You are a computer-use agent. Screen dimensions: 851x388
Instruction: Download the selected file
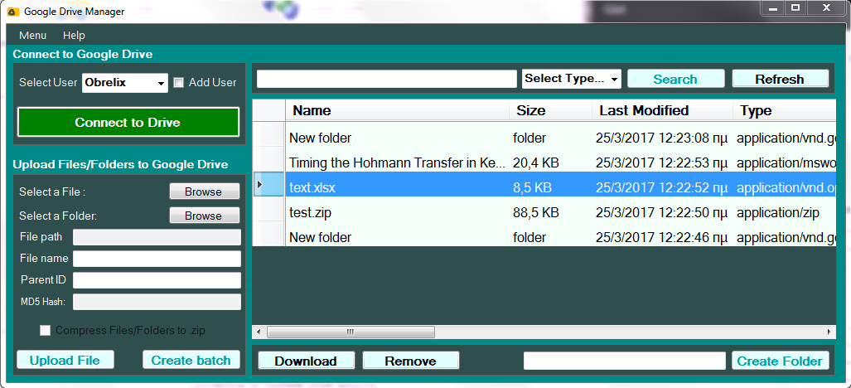306,361
